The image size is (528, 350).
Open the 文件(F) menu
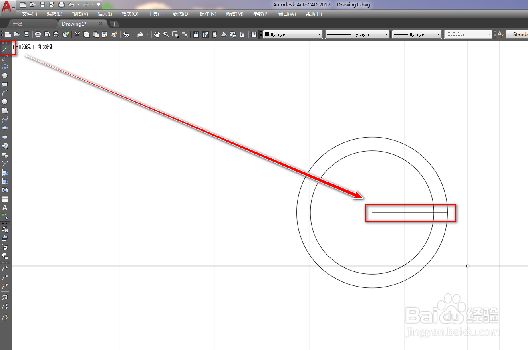pyautogui.click(x=30, y=14)
